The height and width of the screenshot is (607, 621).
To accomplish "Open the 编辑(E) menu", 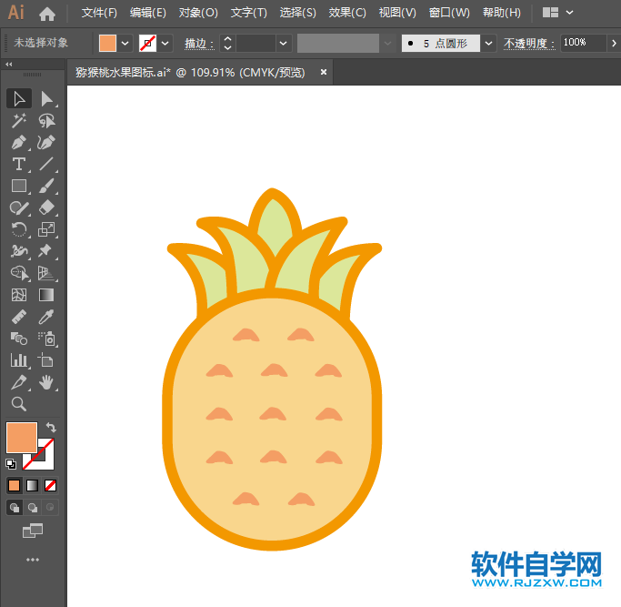I will [x=147, y=13].
